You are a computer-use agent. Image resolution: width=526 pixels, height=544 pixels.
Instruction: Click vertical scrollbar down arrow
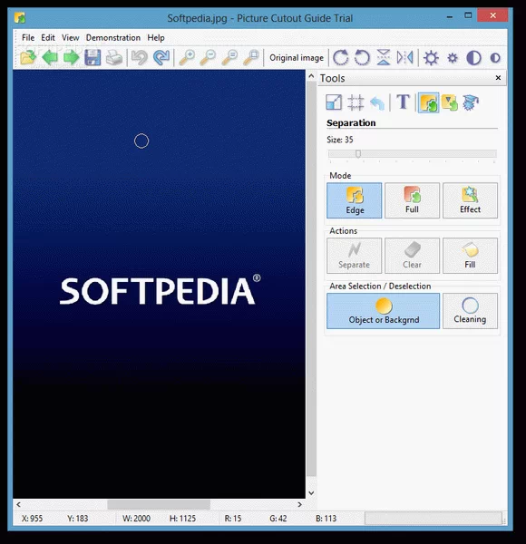(311, 492)
